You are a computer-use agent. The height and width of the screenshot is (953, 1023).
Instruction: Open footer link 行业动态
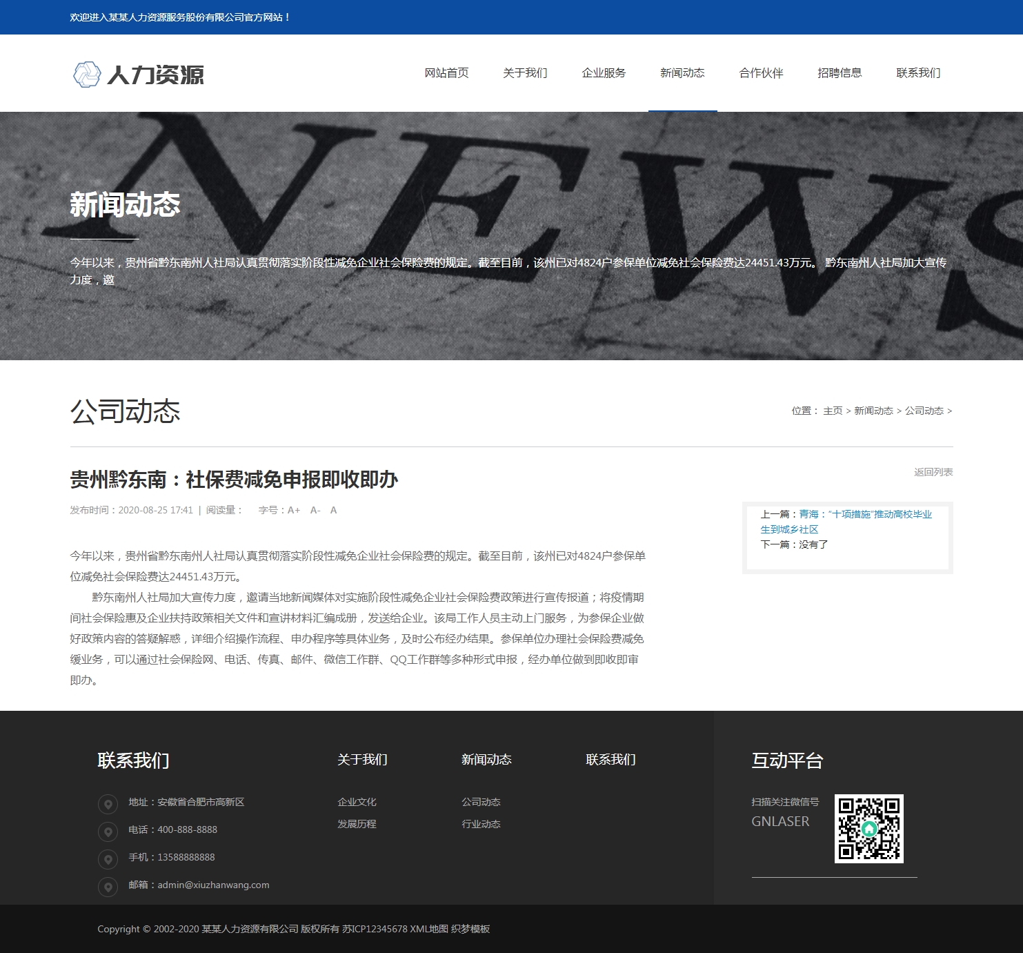[x=481, y=824]
